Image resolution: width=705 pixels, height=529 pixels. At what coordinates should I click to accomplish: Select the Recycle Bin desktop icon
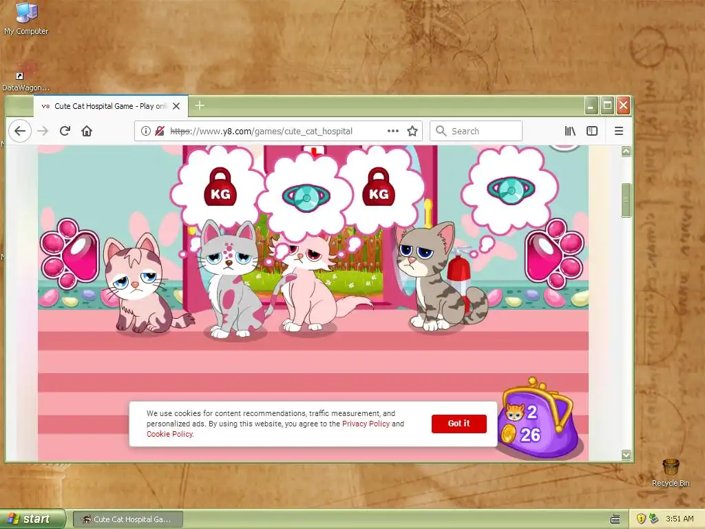tap(671, 473)
